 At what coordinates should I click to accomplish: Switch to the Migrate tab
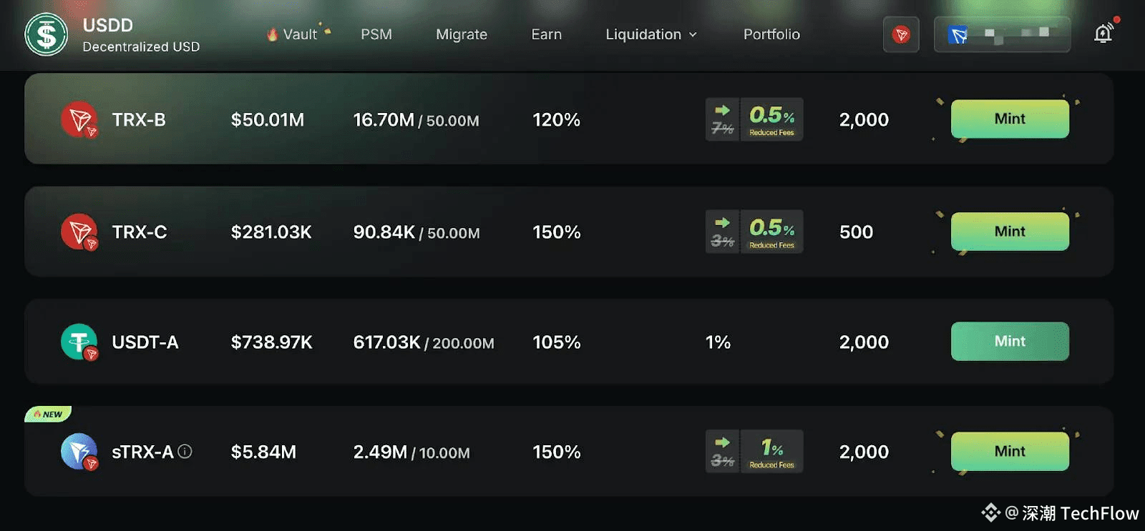pos(462,34)
